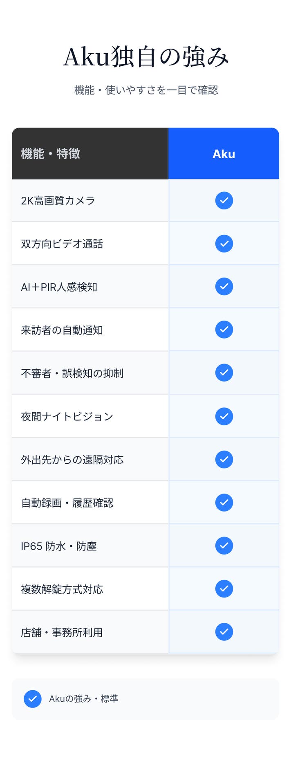Screen dimensions: 291x759
Task: Select the checkmark for 来訪者の自動通知
Action: click(224, 330)
